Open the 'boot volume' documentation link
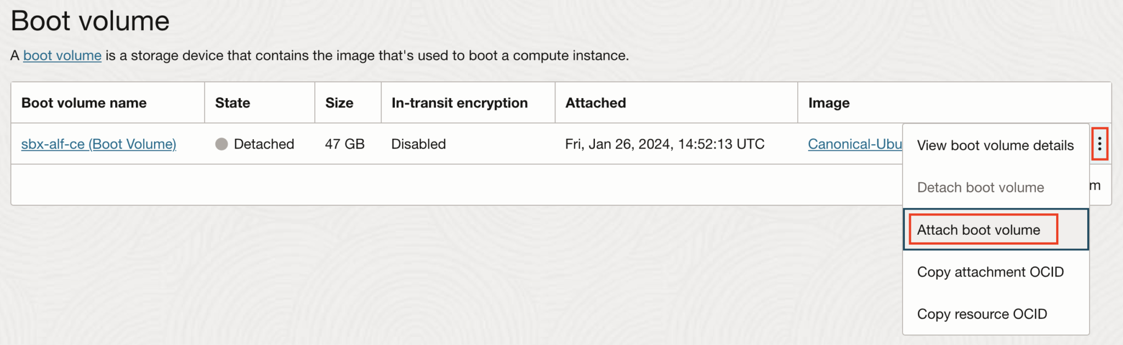1123x345 pixels. point(62,55)
